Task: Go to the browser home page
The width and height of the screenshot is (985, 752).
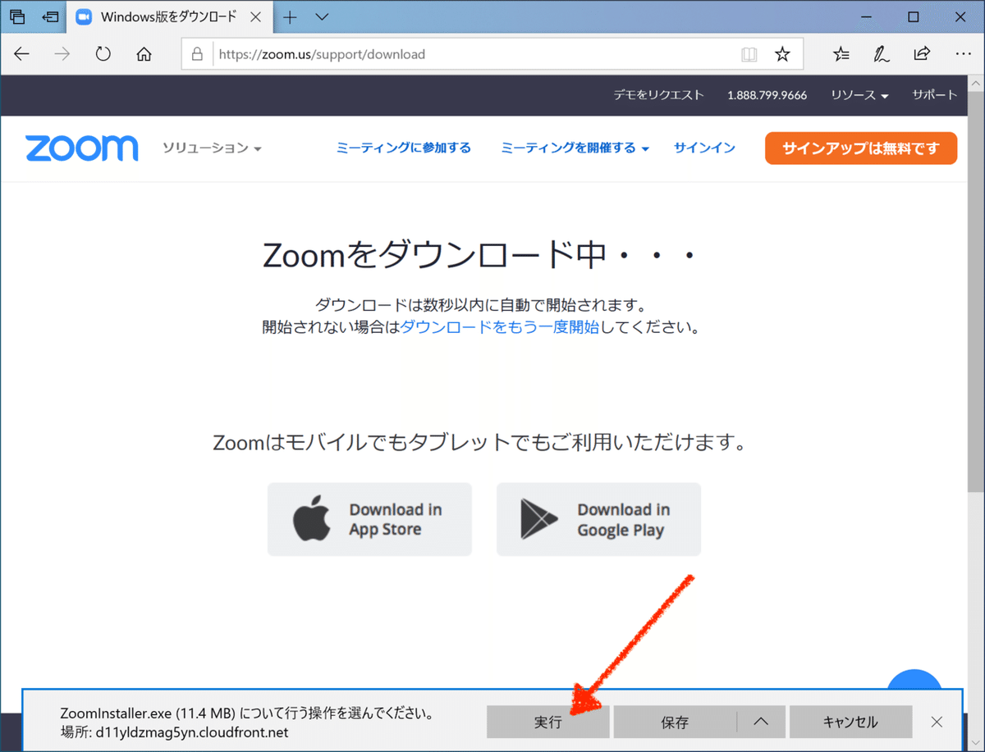Action: [x=144, y=55]
